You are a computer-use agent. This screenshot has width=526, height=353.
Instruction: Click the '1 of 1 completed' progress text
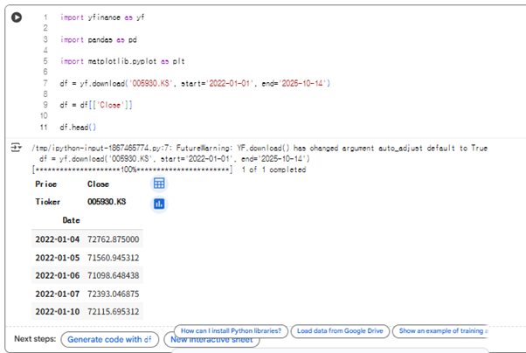[273, 170]
